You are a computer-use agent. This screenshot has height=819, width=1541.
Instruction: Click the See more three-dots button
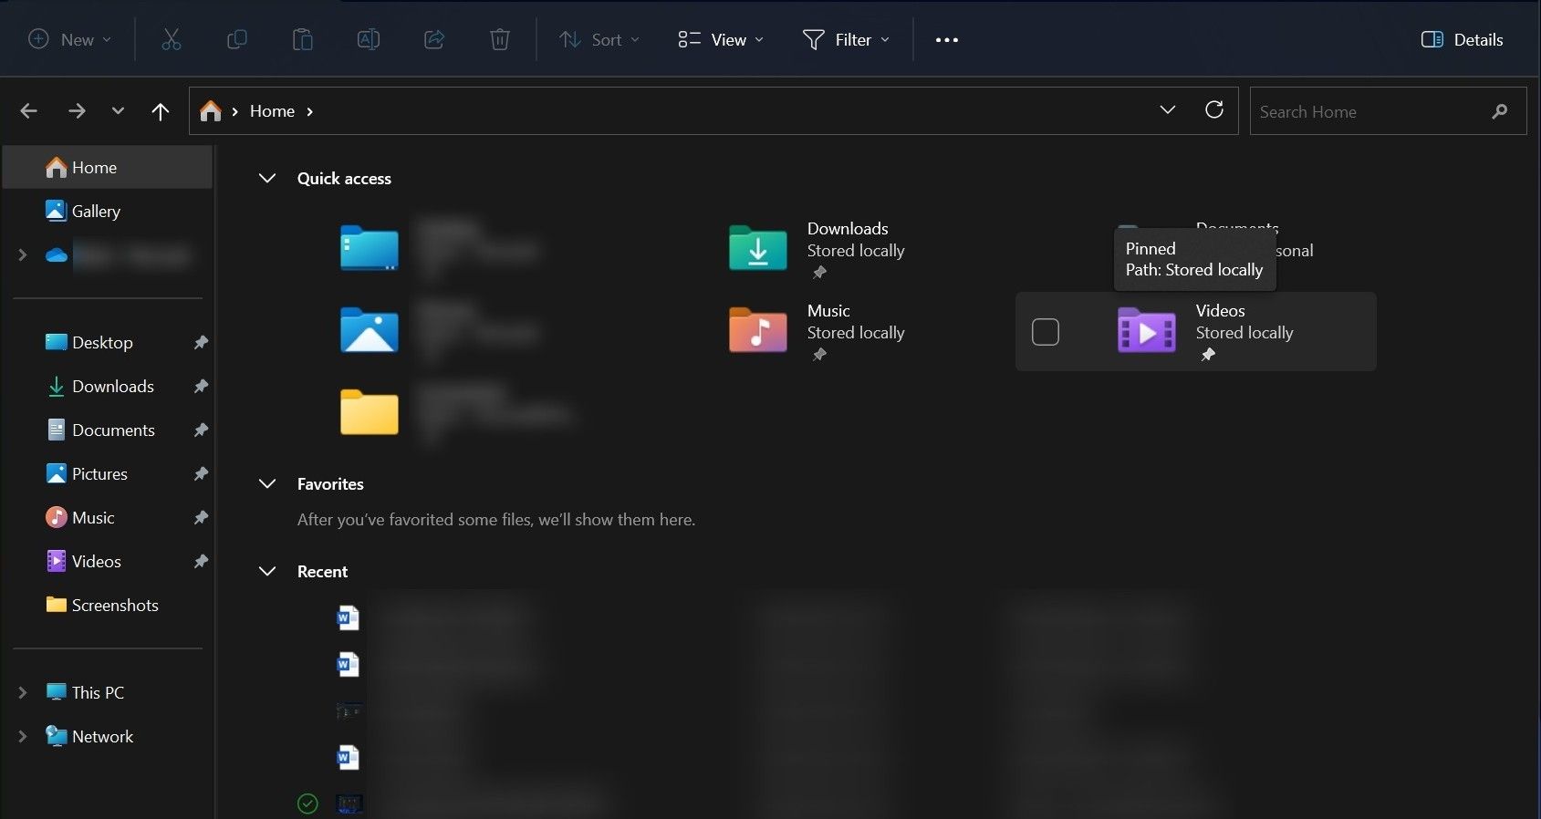(946, 39)
